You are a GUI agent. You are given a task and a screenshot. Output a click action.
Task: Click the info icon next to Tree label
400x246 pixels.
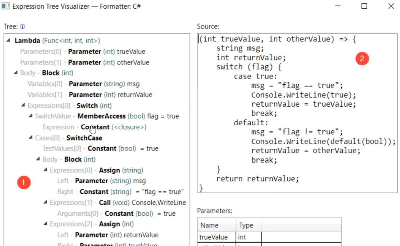click(x=23, y=27)
